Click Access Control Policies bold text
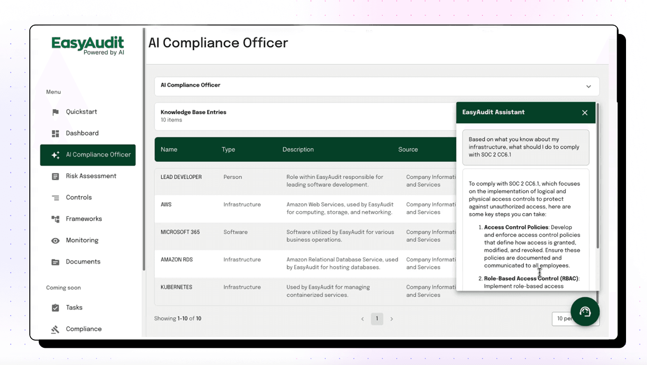 (516, 227)
